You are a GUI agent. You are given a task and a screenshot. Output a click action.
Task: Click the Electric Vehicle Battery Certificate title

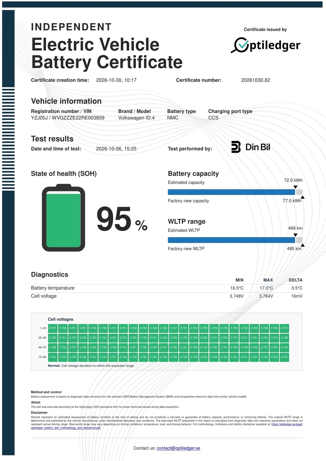tap(107, 53)
